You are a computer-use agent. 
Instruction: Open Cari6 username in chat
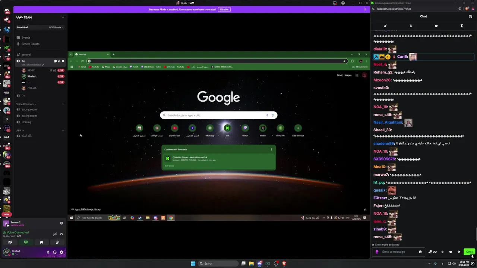[402, 57]
